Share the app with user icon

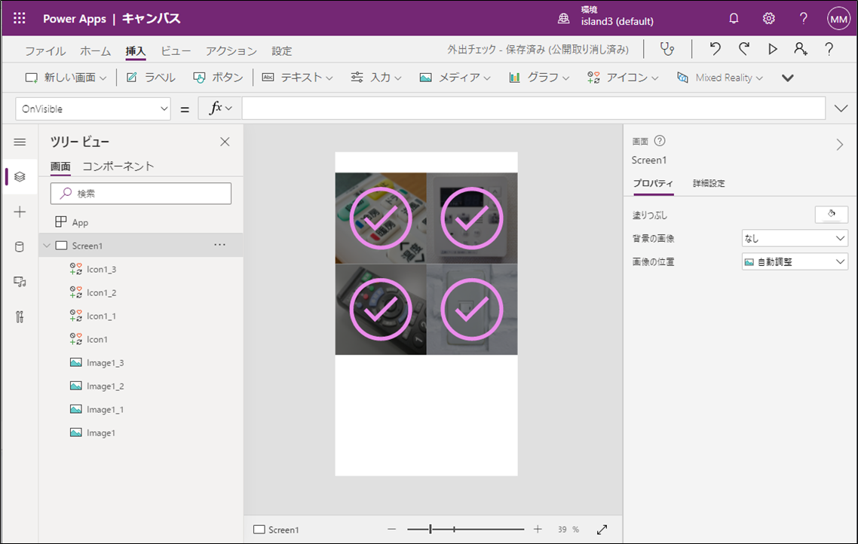point(801,49)
